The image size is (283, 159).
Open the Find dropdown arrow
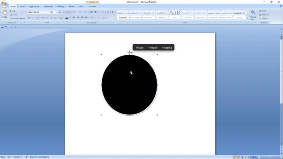(268, 11)
